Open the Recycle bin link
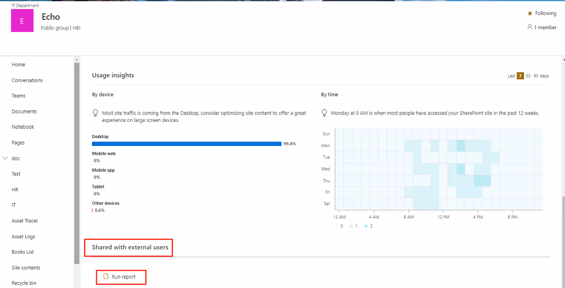 click(24, 283)
